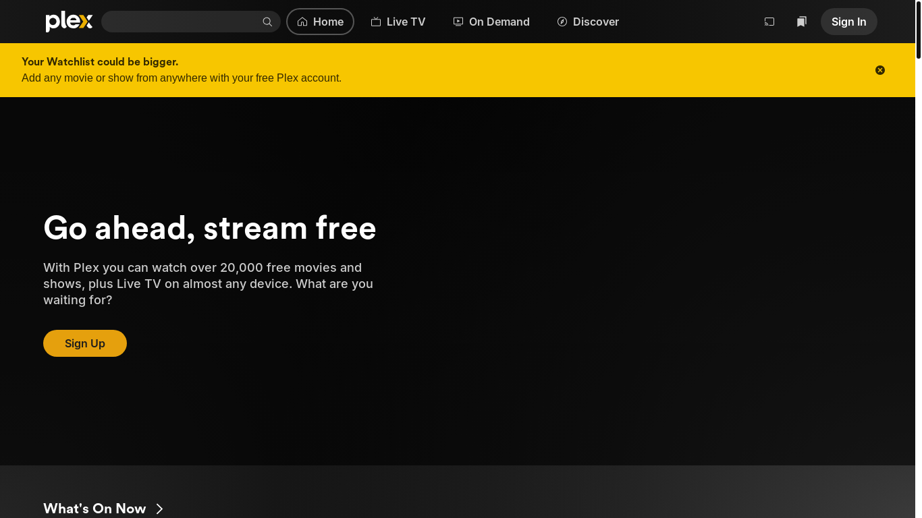Open the Home tab
922x518 pixels.
point(321,22)
